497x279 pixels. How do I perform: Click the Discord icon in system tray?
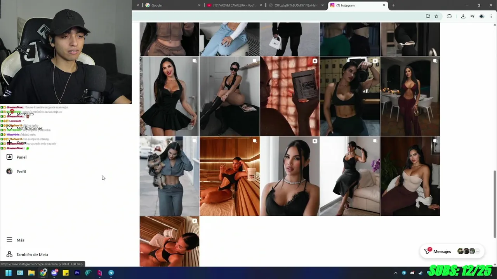(412, 273)
